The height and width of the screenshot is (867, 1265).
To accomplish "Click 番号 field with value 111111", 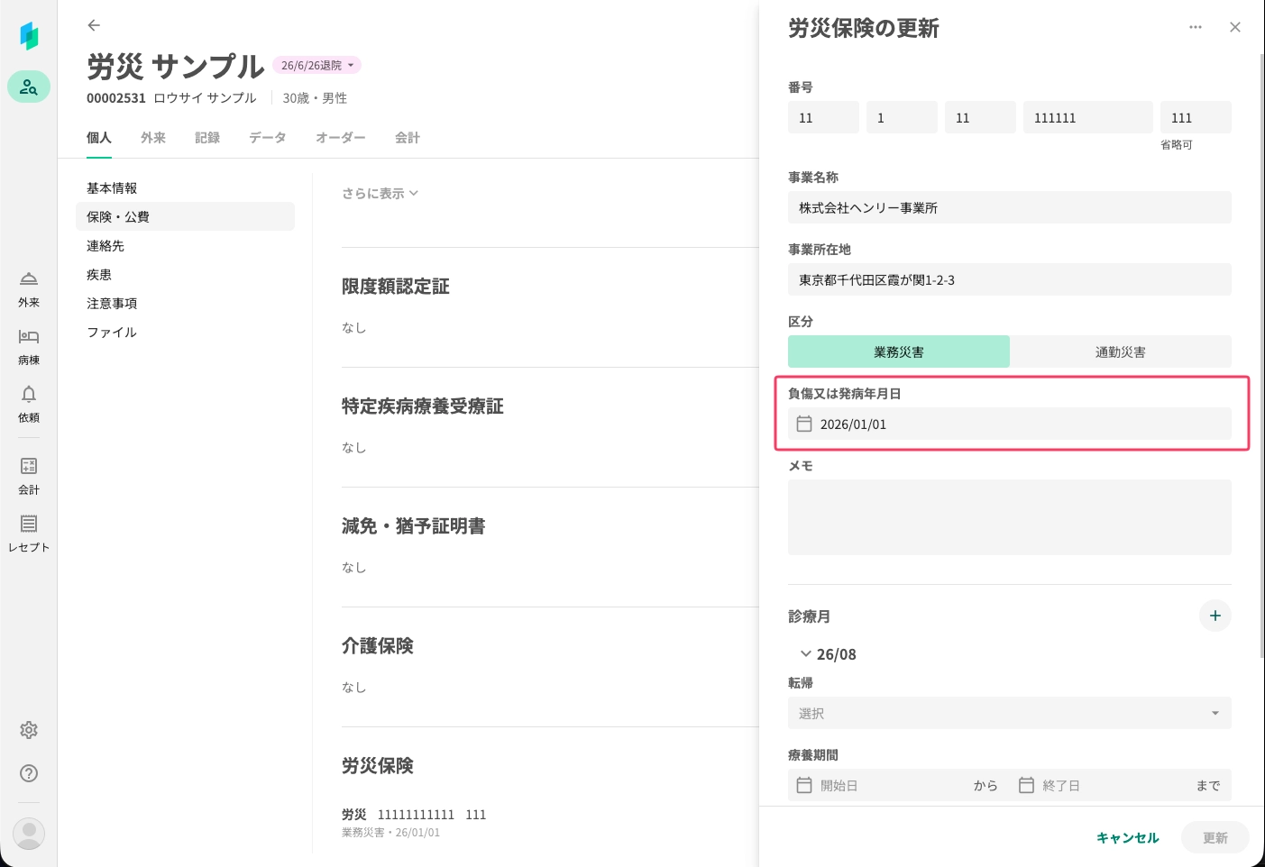I will tap(1087, 117).
